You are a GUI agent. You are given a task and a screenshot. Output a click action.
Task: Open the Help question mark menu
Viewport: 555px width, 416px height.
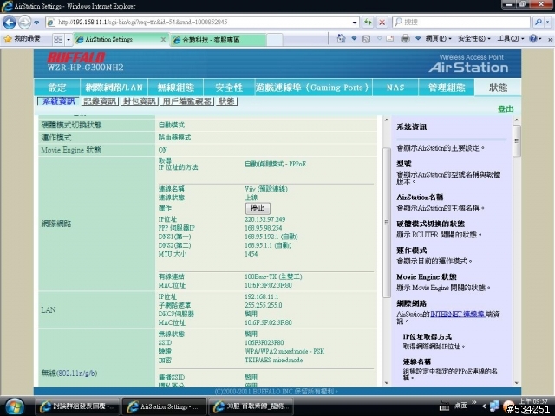point(535,38)
